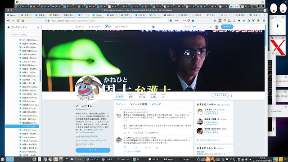Close the bookmarks sidebar with its X
Viewport: 288px width, 162px height.
coord(38,27)
